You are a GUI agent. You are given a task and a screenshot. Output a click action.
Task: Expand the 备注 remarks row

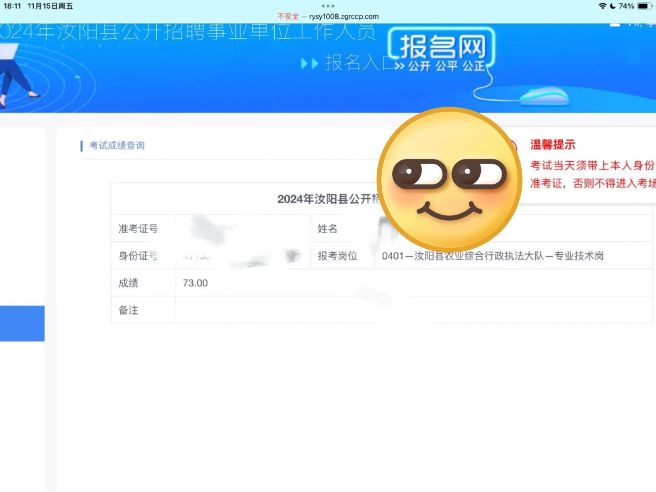128,310
